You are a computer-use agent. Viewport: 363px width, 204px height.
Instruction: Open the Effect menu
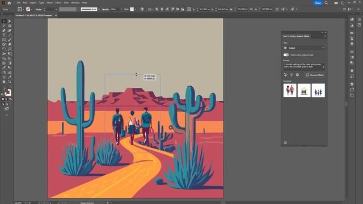58,3
